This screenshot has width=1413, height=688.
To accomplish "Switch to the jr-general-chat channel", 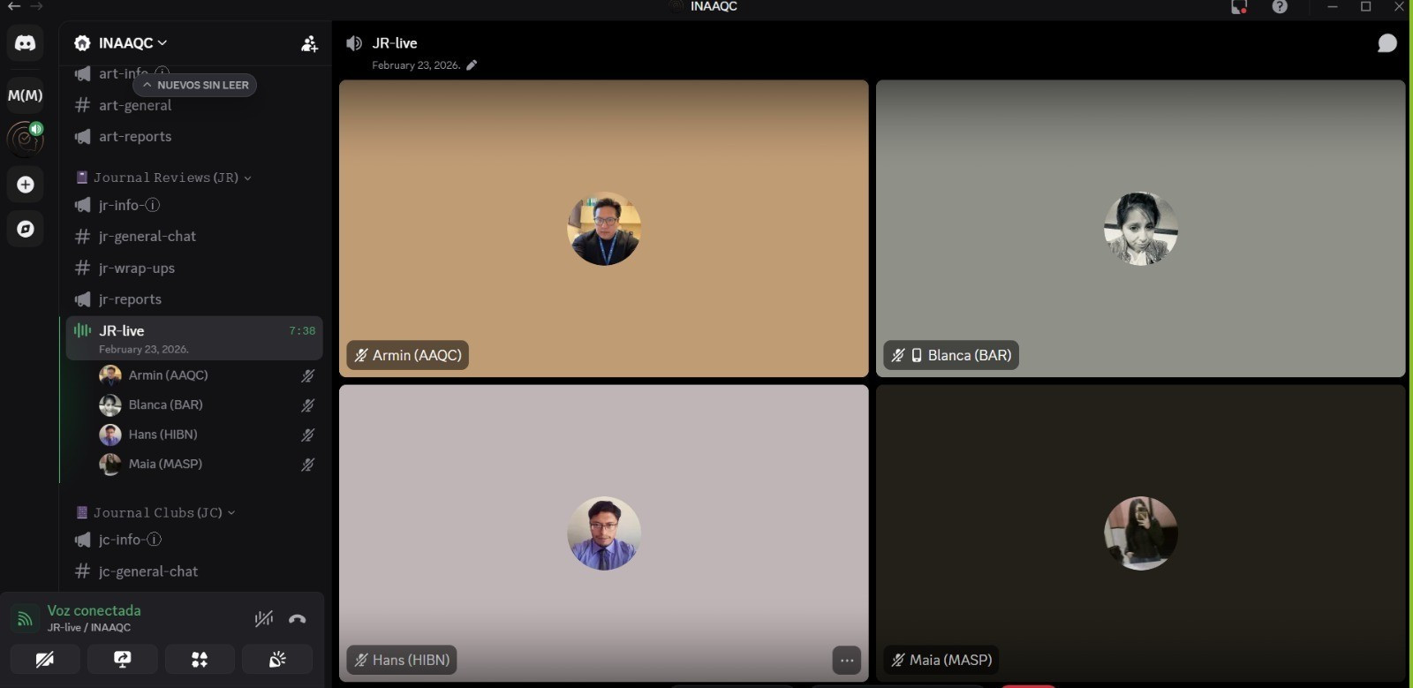I will pyautogui.click(x=147, y=237).
